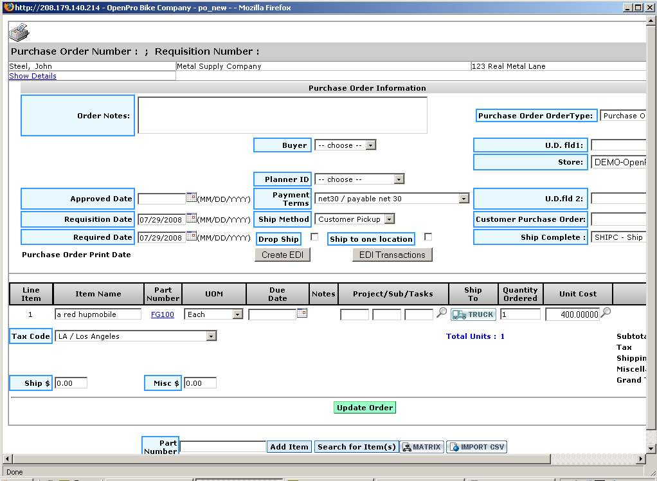Open the Matrix item tool
The width and height of the screenshot is (657, 481).
pos(422,447)
